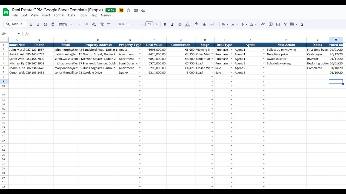Click the font size field showing 11
346x194 pixels.
(149, 24)
